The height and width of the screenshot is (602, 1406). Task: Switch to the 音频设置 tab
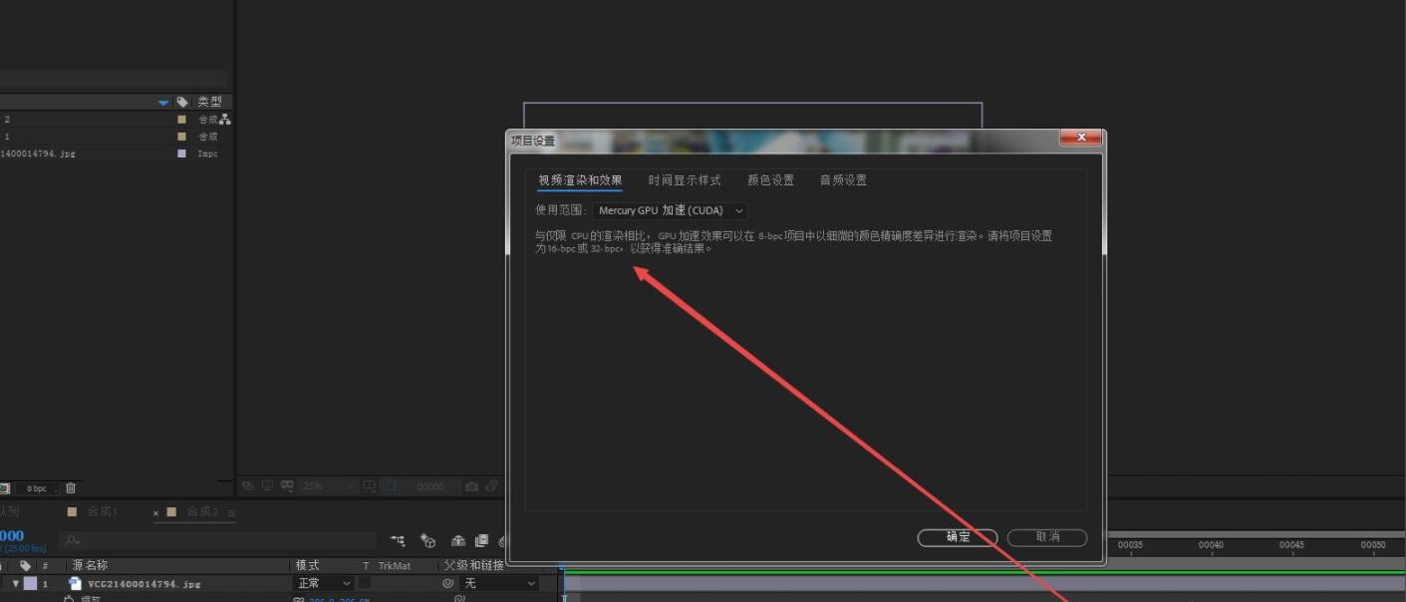(844, 179)
